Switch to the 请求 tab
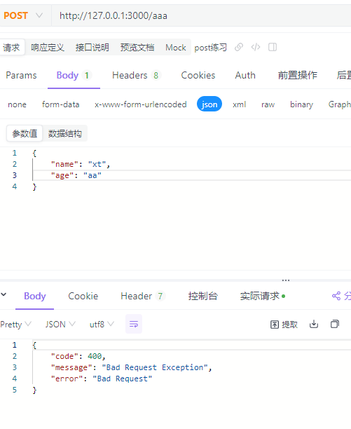 point(11,48)
